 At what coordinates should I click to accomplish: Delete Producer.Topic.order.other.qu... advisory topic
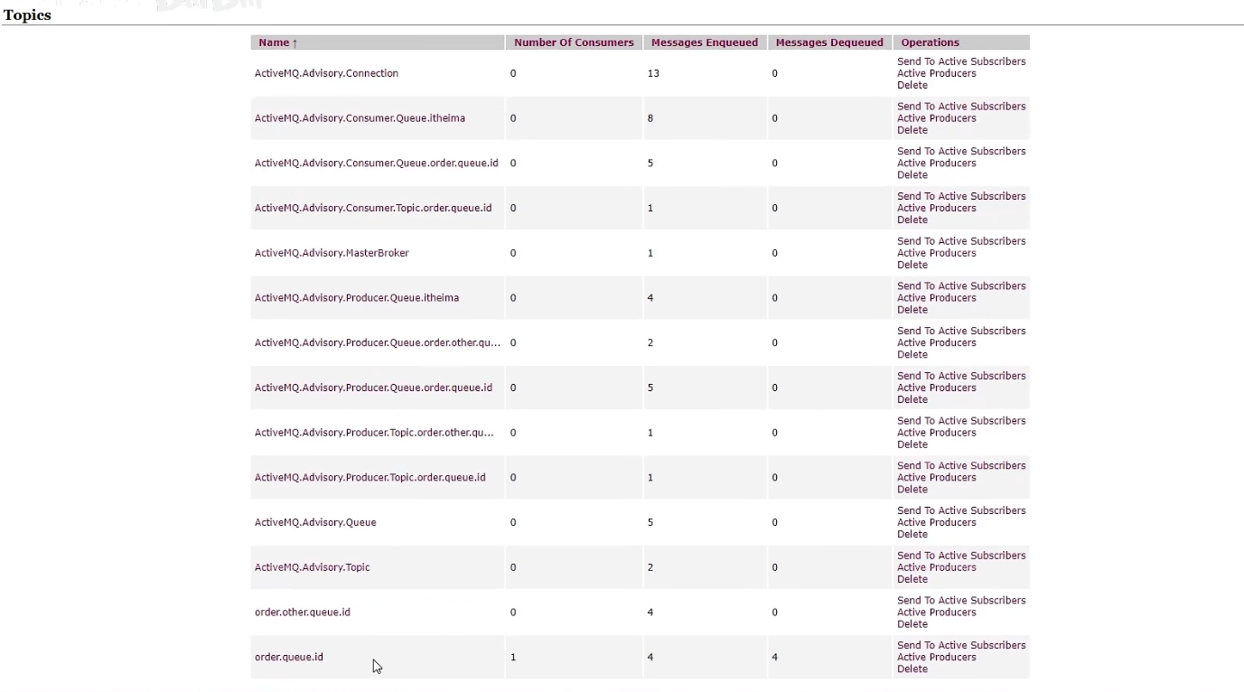point(912,444)
